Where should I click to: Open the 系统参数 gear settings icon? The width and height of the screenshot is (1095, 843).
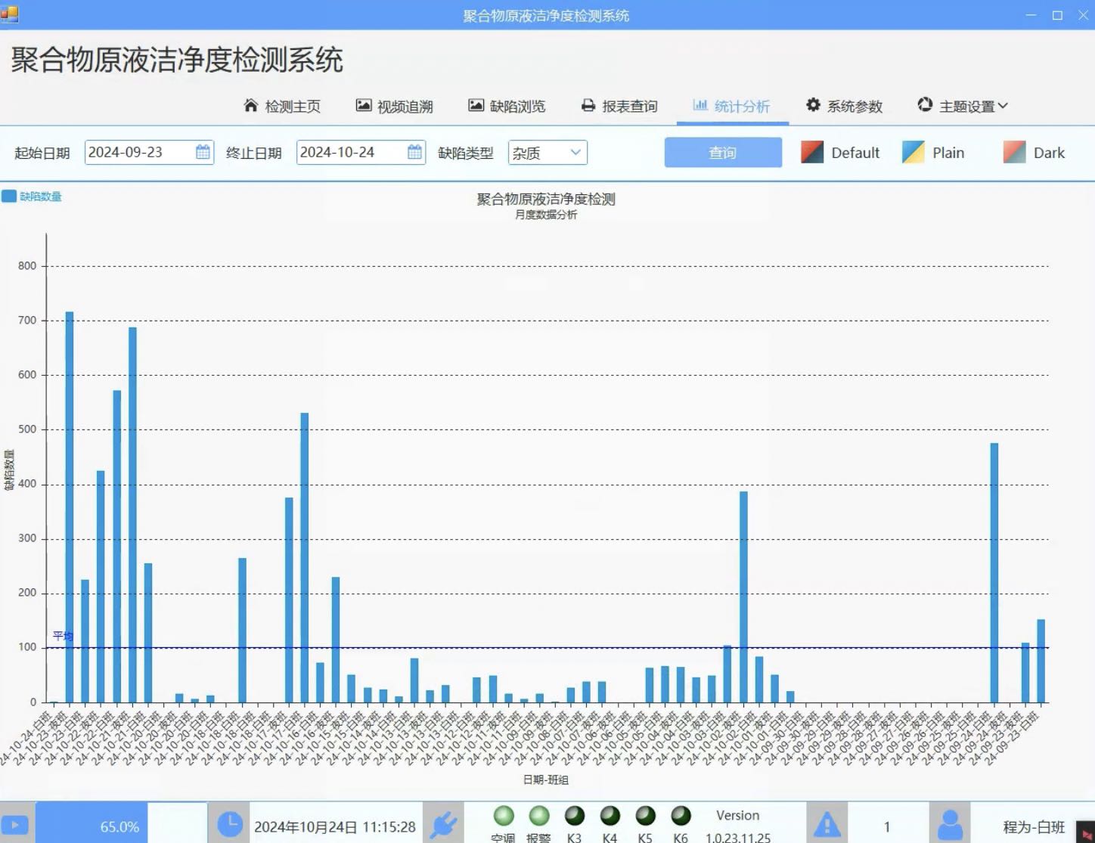[812, 105]
